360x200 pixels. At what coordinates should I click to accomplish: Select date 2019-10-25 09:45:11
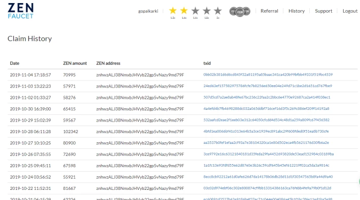coord(30,166)
